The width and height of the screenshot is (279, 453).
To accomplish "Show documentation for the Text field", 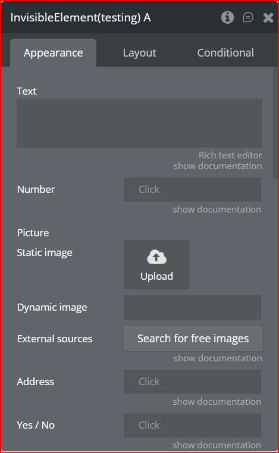I will 218,166.
